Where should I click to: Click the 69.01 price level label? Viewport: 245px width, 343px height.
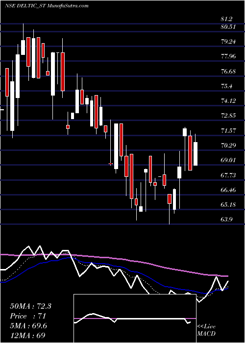tap(228, 160)
